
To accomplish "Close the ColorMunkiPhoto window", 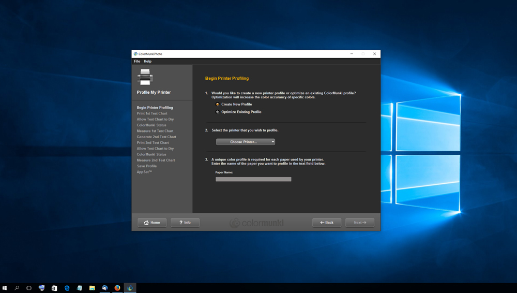I will [375, 54].
